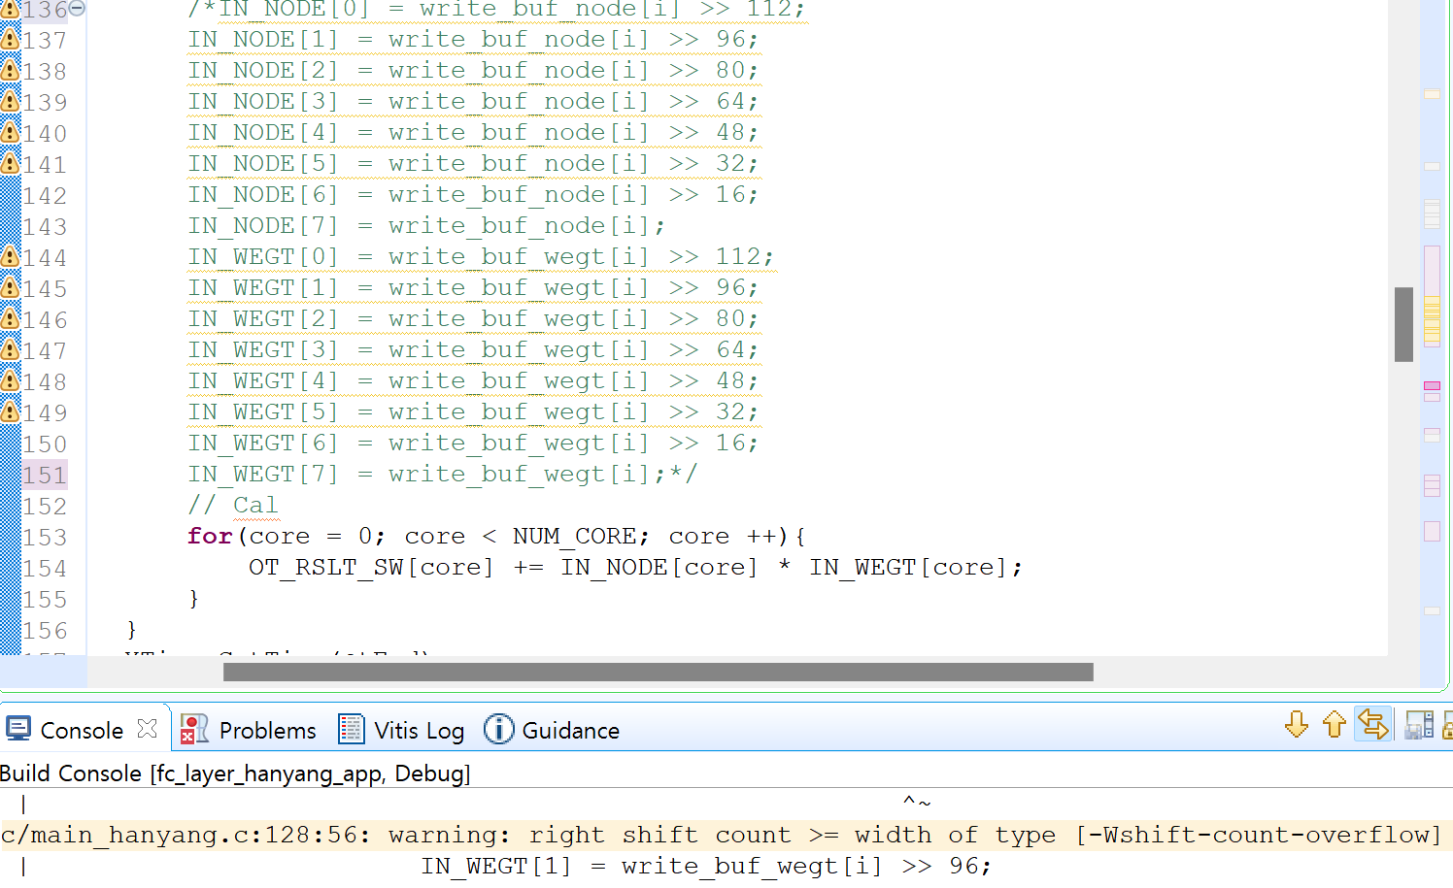Jump to previous error with up arrow
Viewport: 1453px width, 888px height.
pyautogui.click(x=1335, y=725)
